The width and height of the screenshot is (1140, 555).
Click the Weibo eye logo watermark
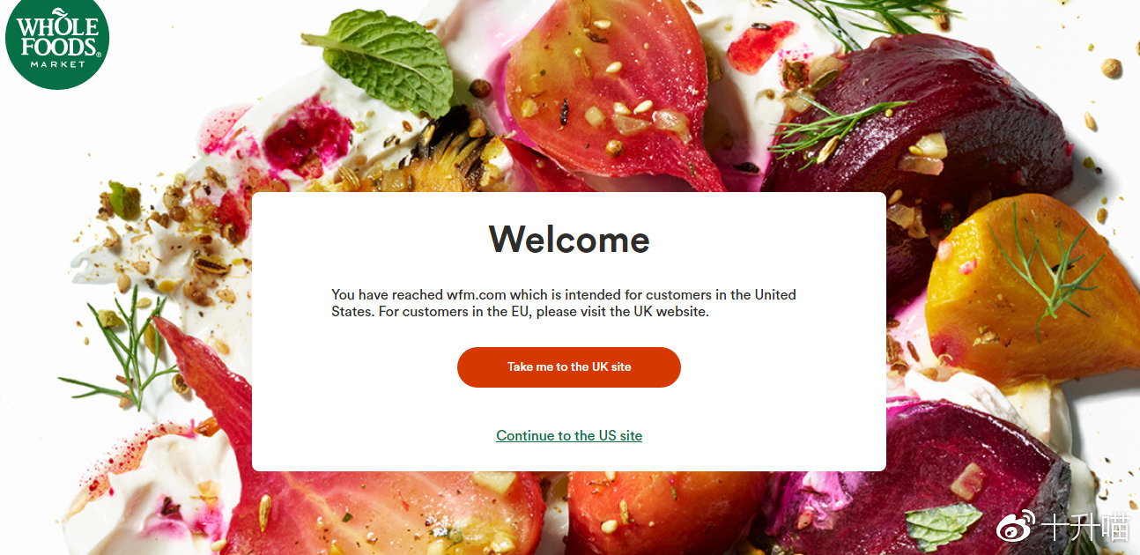point(1017,527)
